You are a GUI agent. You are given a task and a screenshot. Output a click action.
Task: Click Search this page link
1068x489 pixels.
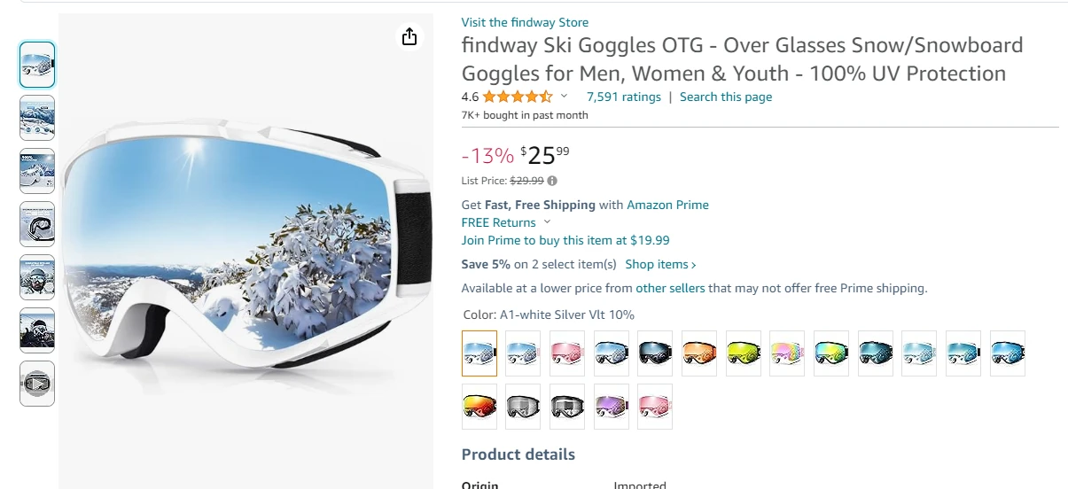click(726, 97)
